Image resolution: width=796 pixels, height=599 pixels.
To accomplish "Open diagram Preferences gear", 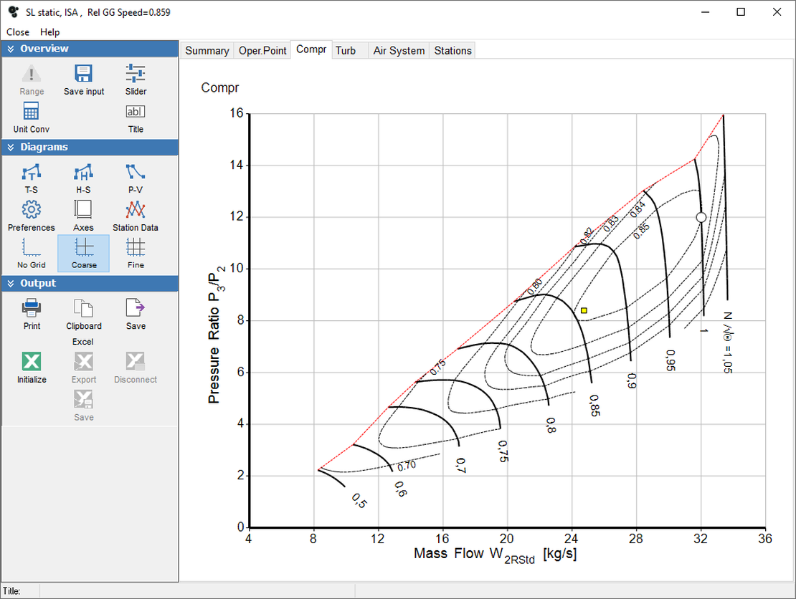I will pyautogui.click(x=32, y=209).
